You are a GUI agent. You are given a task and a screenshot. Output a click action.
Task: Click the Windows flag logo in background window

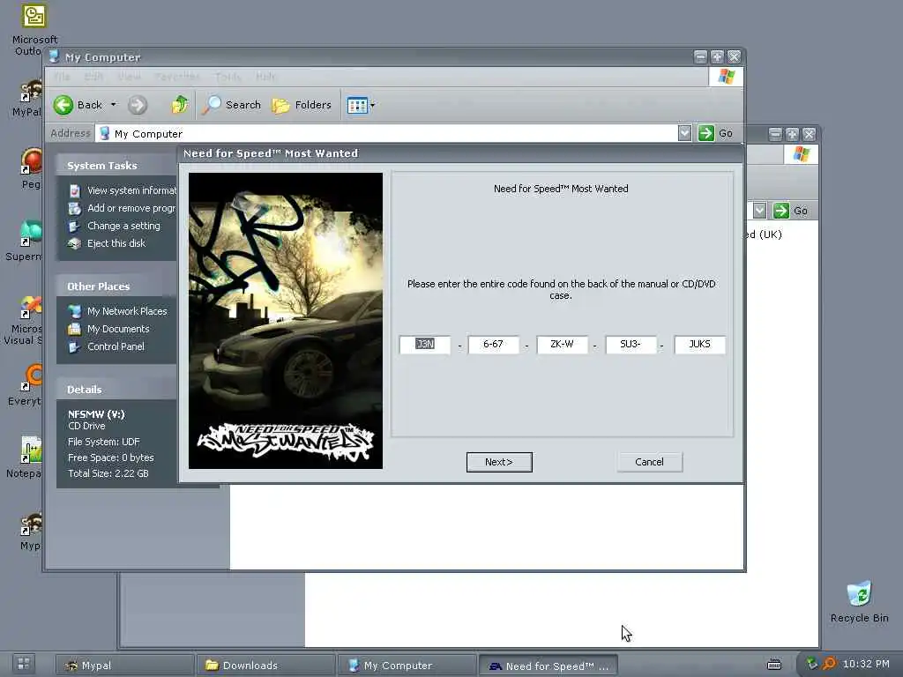[801, 154]
